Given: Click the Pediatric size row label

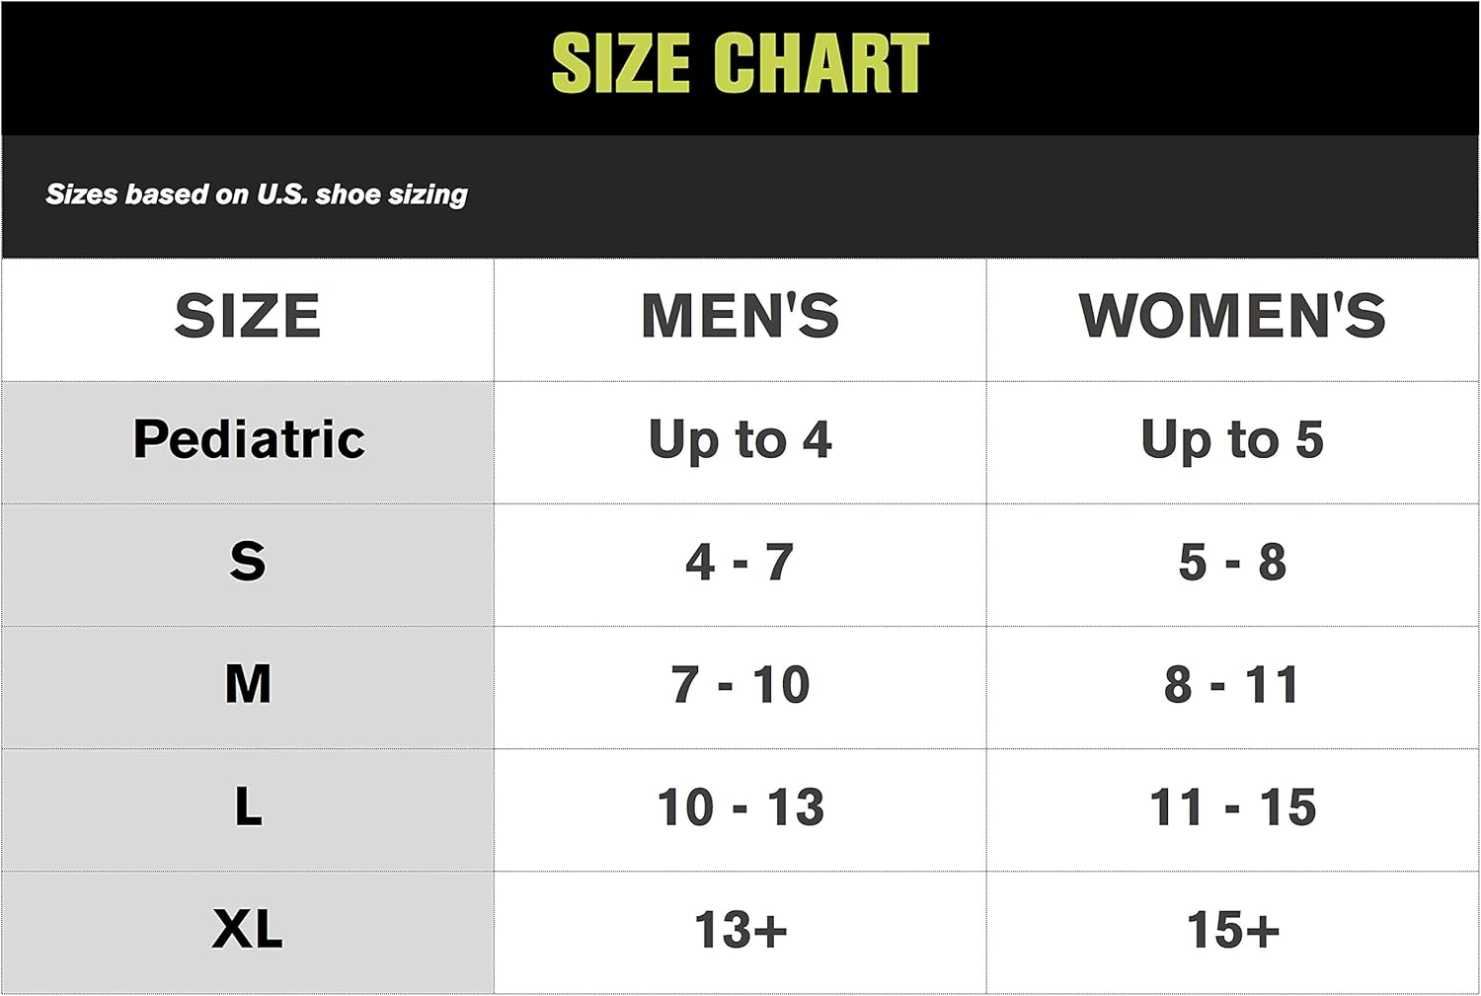Looking at the screenshot, I should click(249, 439).
